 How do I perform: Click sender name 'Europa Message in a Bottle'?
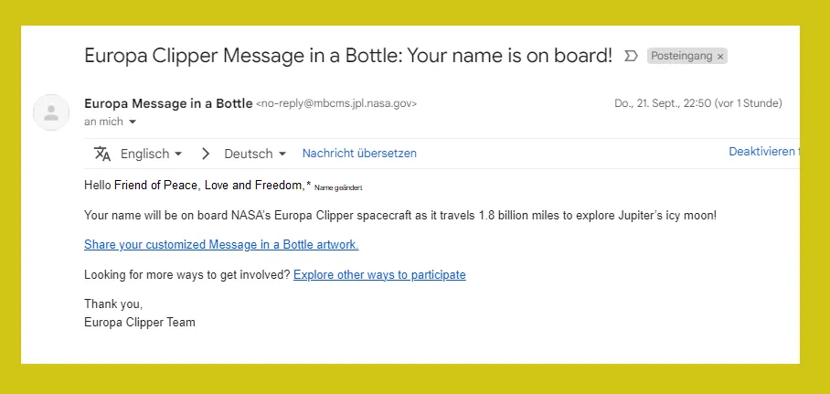[168, 104]
